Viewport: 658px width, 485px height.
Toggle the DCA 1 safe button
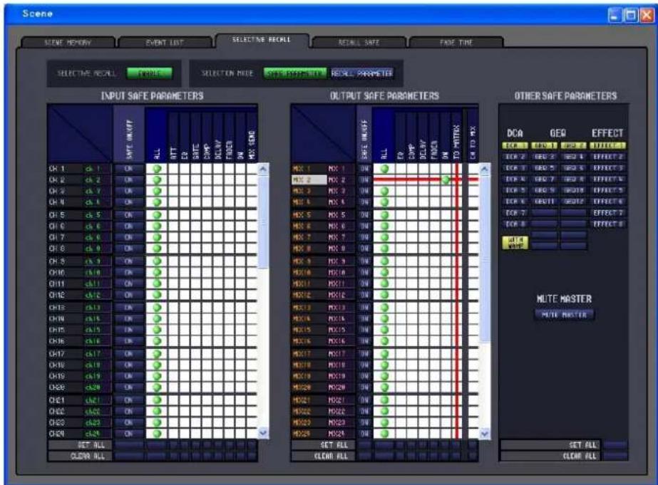click(x=515, y=145)
